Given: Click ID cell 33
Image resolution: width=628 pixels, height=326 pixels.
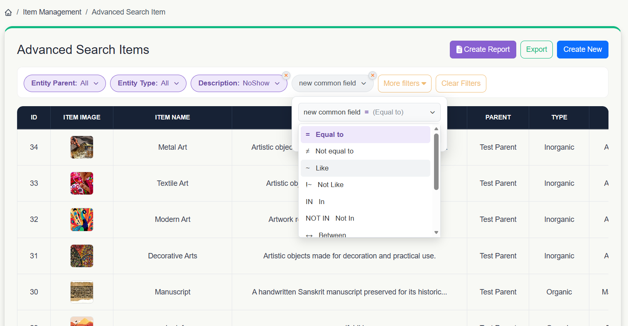Looking at the screenshot, I should click(x=34, y=183).
